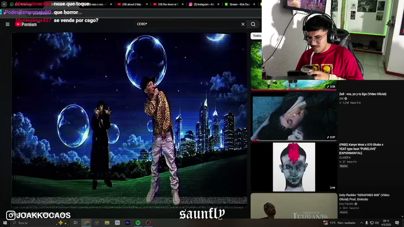Open the Kanye West type beat title
The width and height of the screenshot is (404, 227).
click(361, 149)
